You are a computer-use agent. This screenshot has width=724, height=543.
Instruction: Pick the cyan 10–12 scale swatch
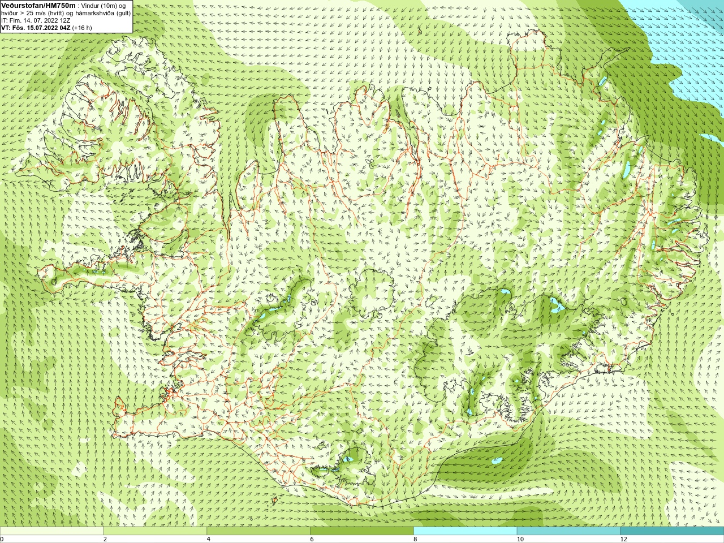[x=568, y=531]
